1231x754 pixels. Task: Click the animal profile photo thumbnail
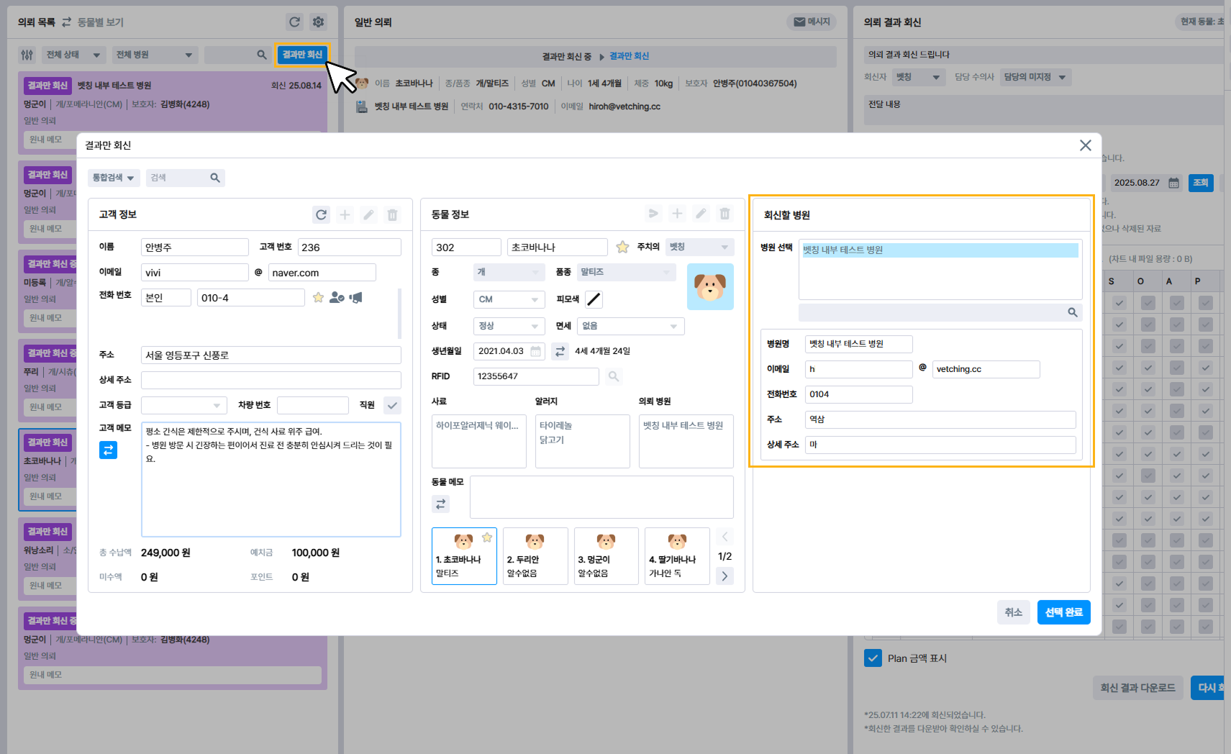[x=710, y=286]
